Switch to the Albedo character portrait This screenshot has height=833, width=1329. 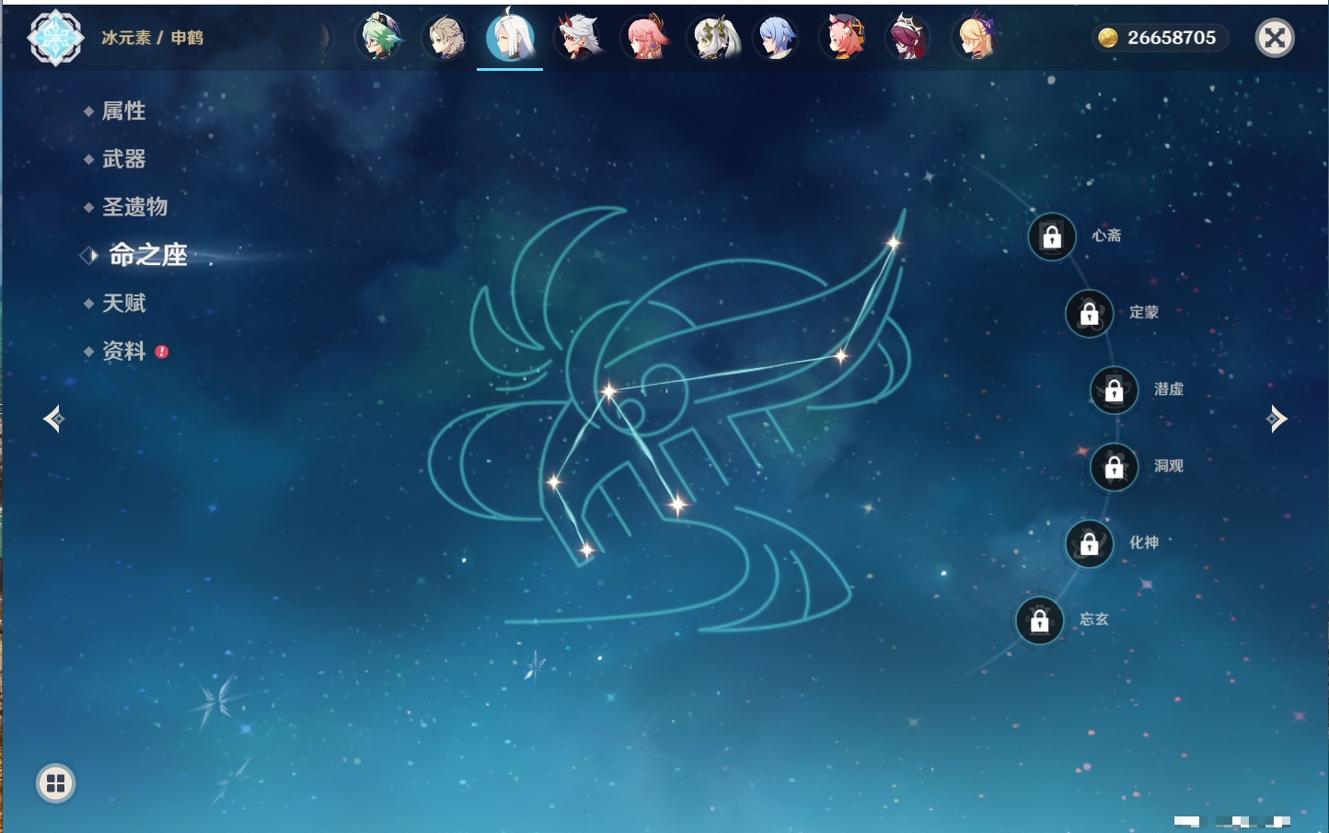[x=445, y=38]
